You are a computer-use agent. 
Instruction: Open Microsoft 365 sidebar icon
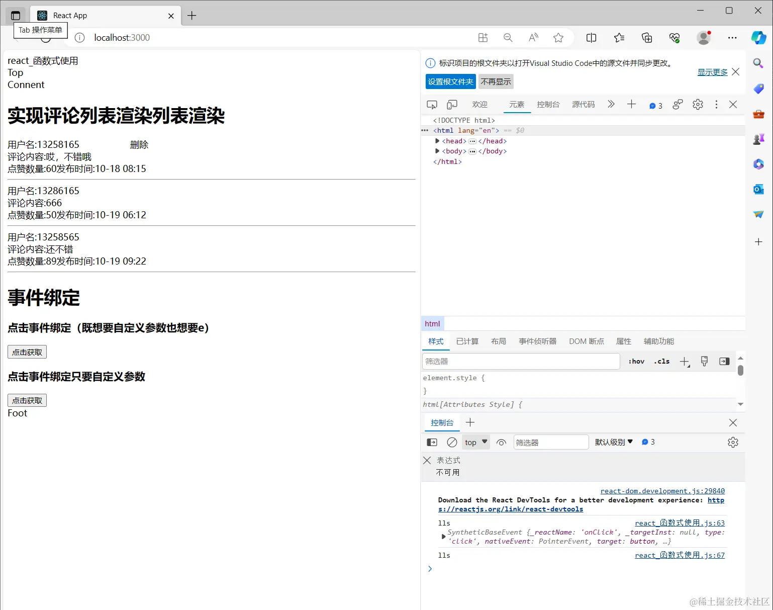[x=758, y=164]
